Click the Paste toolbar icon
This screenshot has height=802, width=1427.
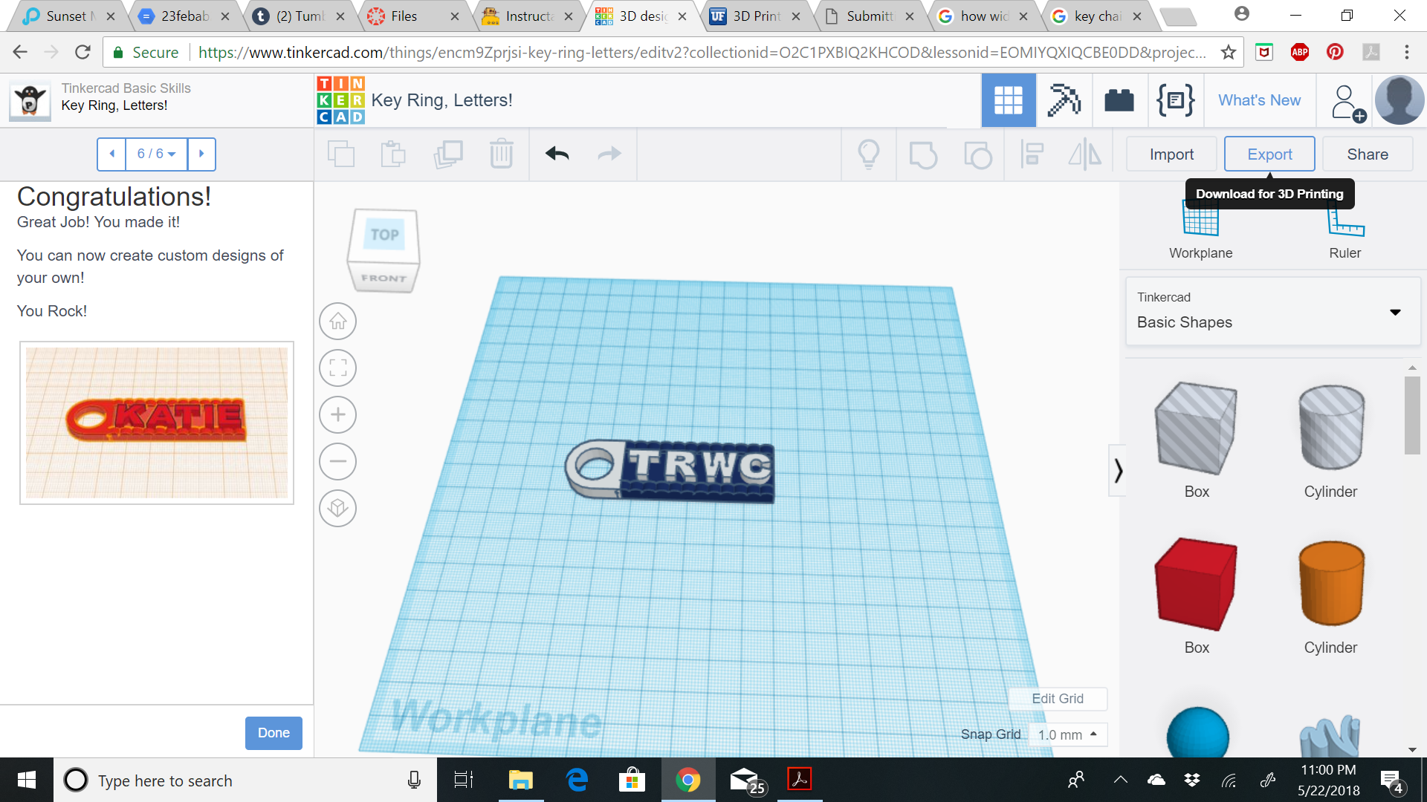point(393,154)
